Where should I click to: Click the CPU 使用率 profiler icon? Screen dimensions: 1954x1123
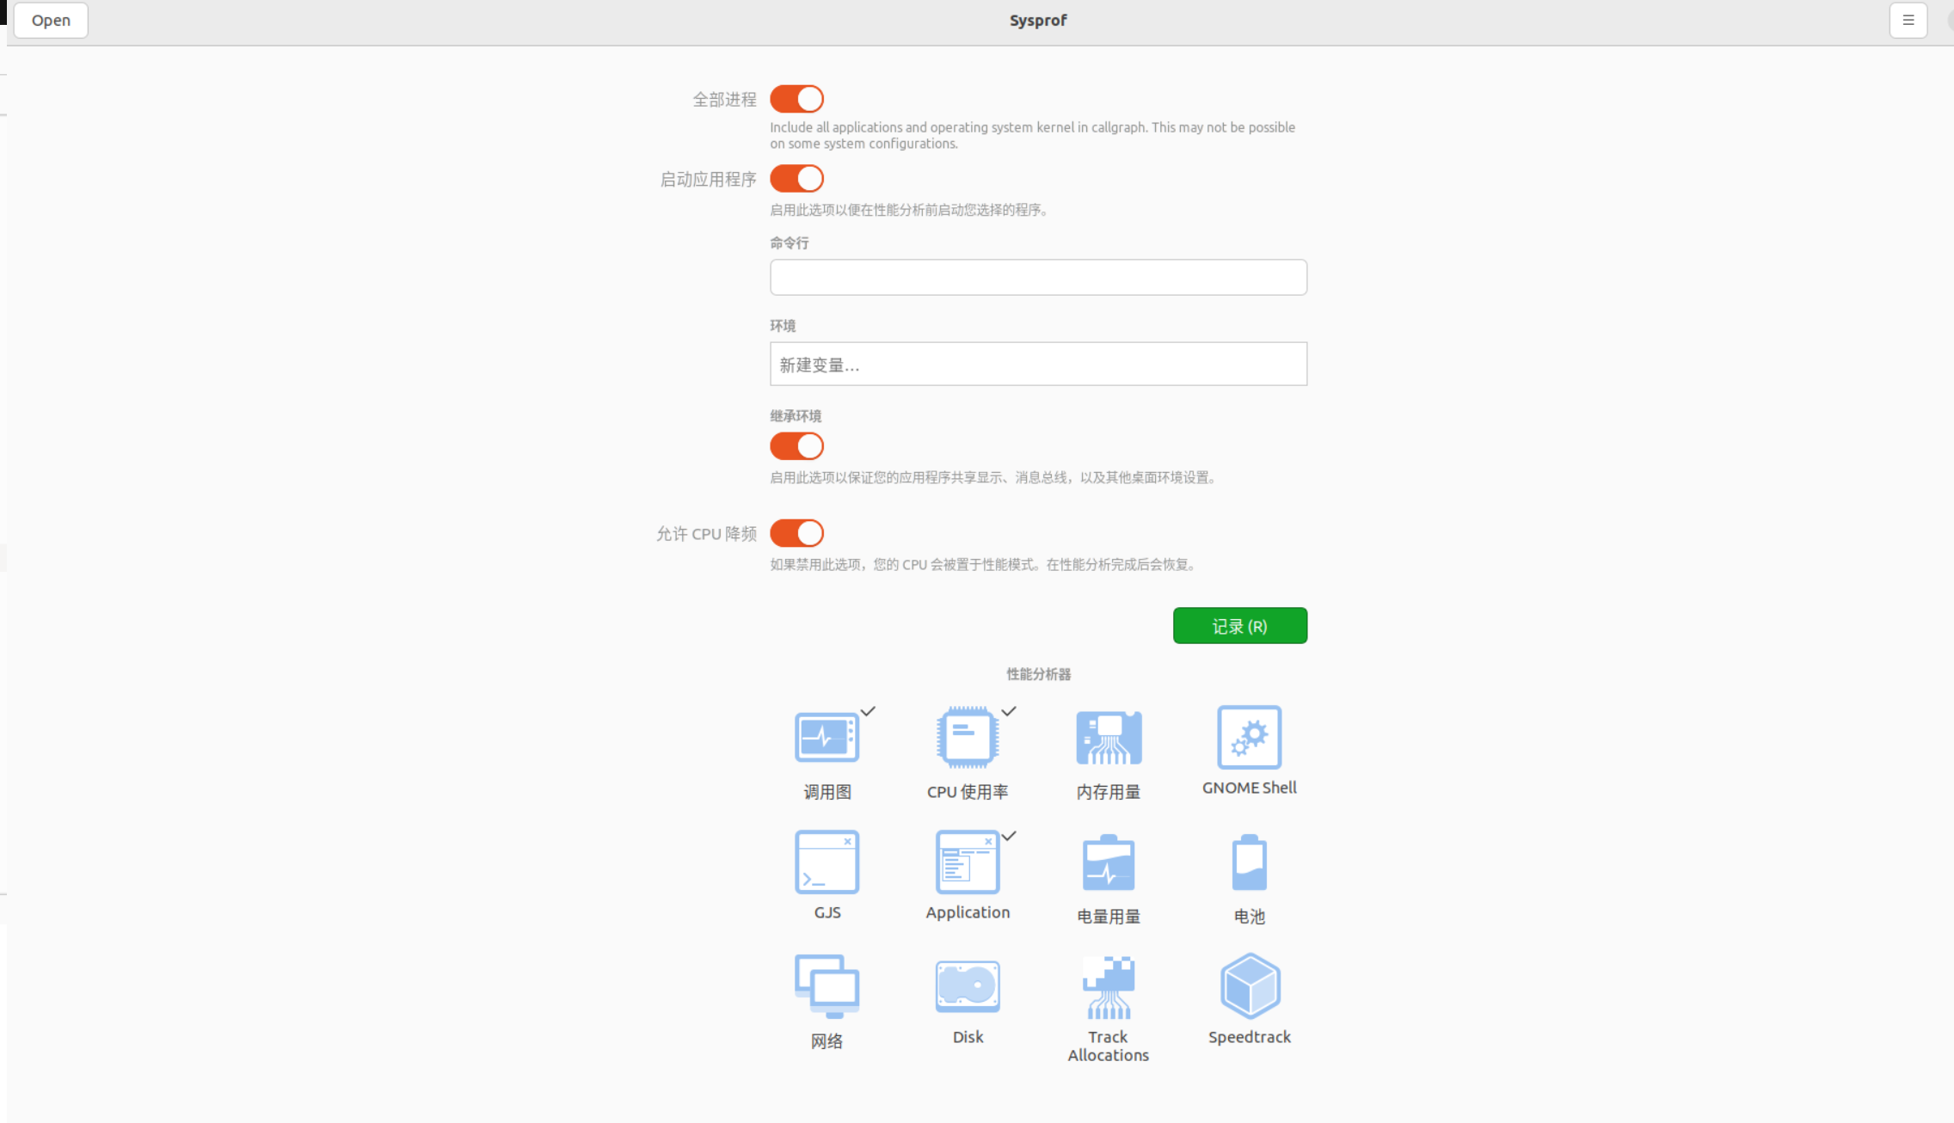[968, 737]
